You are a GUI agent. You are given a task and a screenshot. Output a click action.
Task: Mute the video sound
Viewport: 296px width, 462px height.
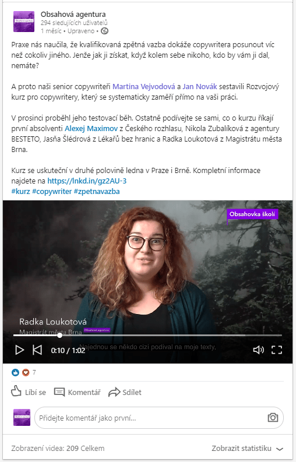point(258,350)
